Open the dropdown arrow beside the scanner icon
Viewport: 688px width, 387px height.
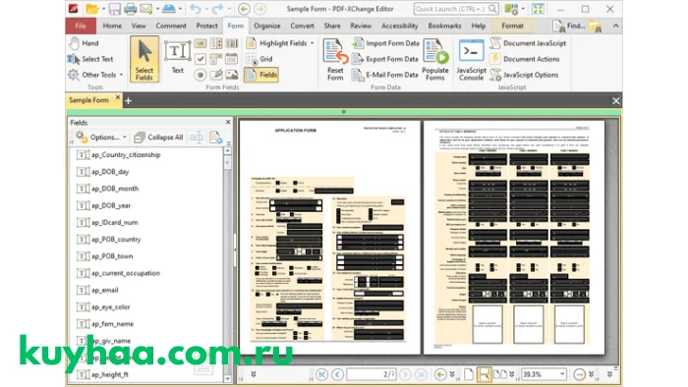point(180,9)
